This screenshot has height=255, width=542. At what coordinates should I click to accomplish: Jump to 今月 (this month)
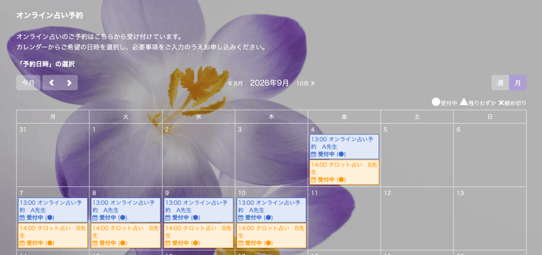coord(29,83)
